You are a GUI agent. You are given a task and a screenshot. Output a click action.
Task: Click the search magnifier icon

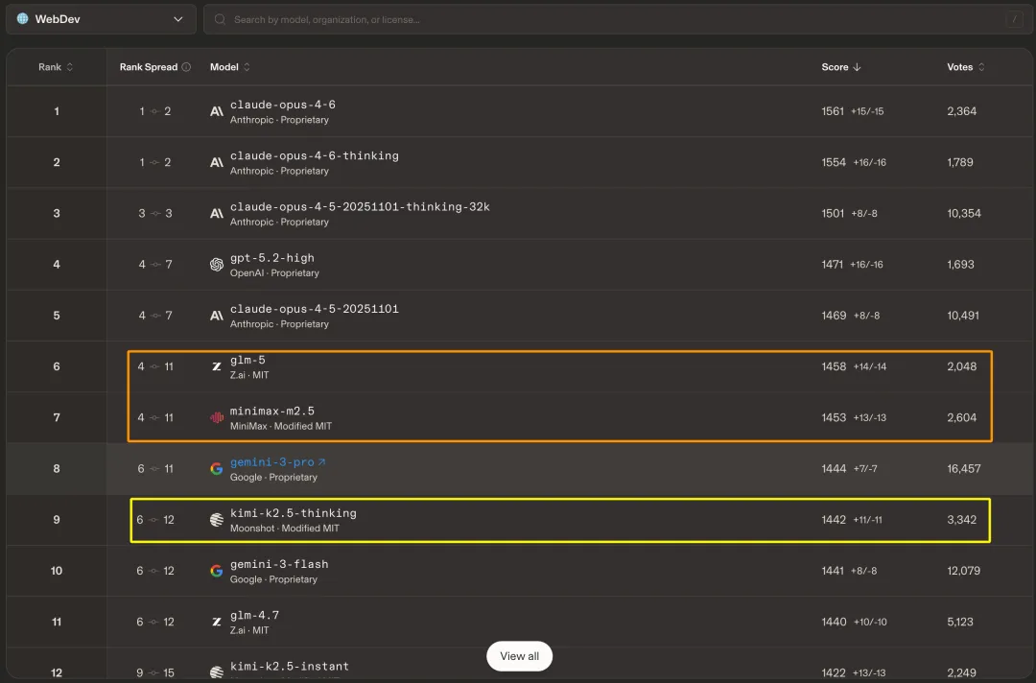[x=222, y=19]
